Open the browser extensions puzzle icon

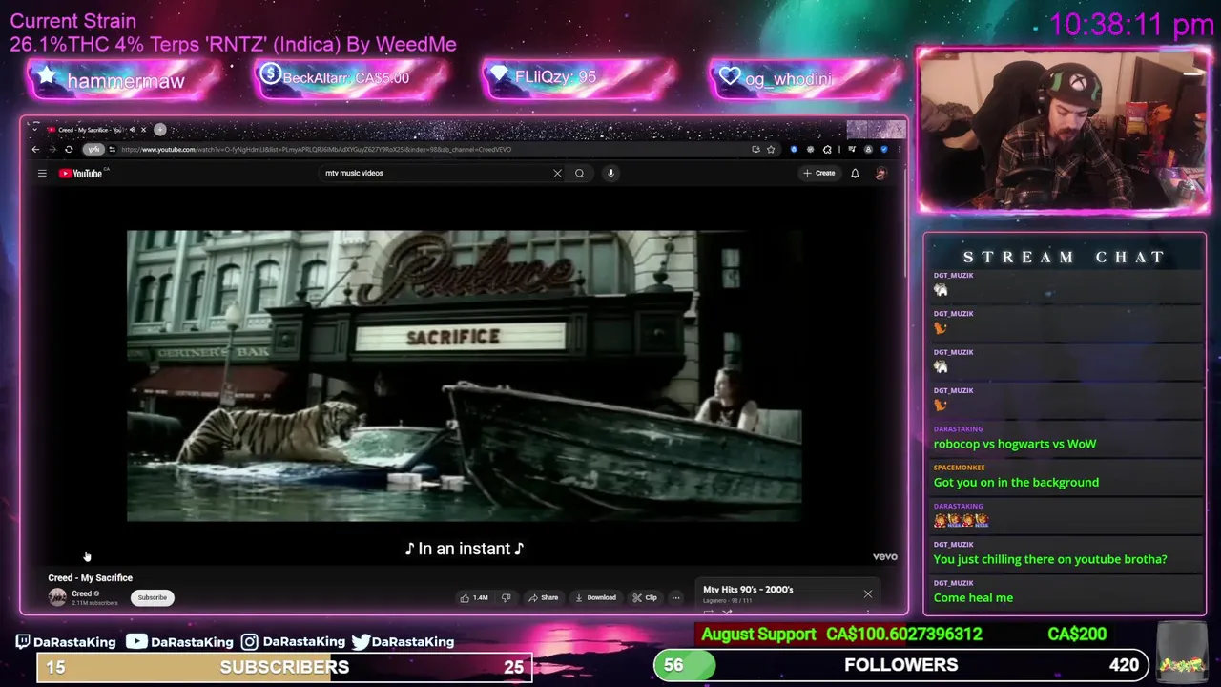pyautogui.click(x=827, y=149)
